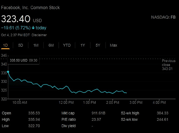This screenshot has height=133, width=179.
Task: Select the Max range tab
Action: click(114, 45)
